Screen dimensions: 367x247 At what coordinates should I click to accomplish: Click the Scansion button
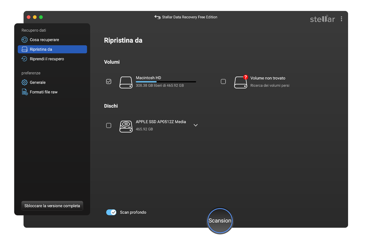[x=220, y=221]
